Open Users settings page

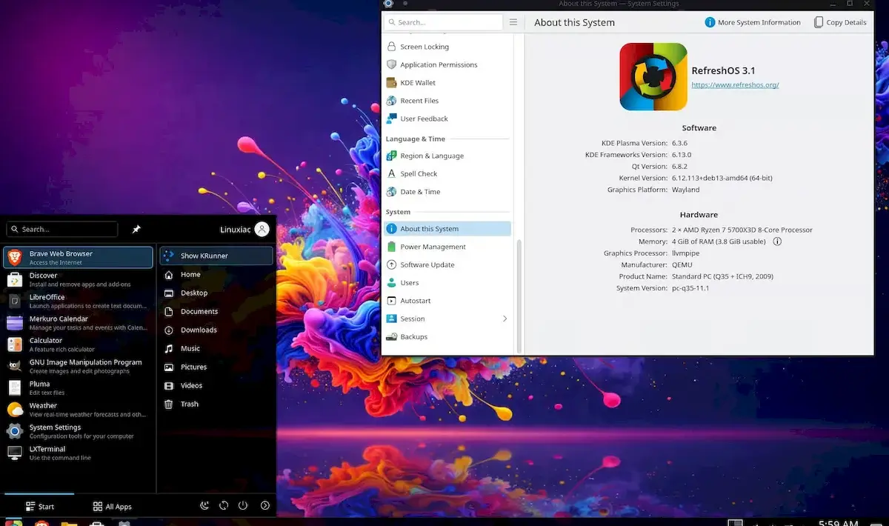(447, 283)
